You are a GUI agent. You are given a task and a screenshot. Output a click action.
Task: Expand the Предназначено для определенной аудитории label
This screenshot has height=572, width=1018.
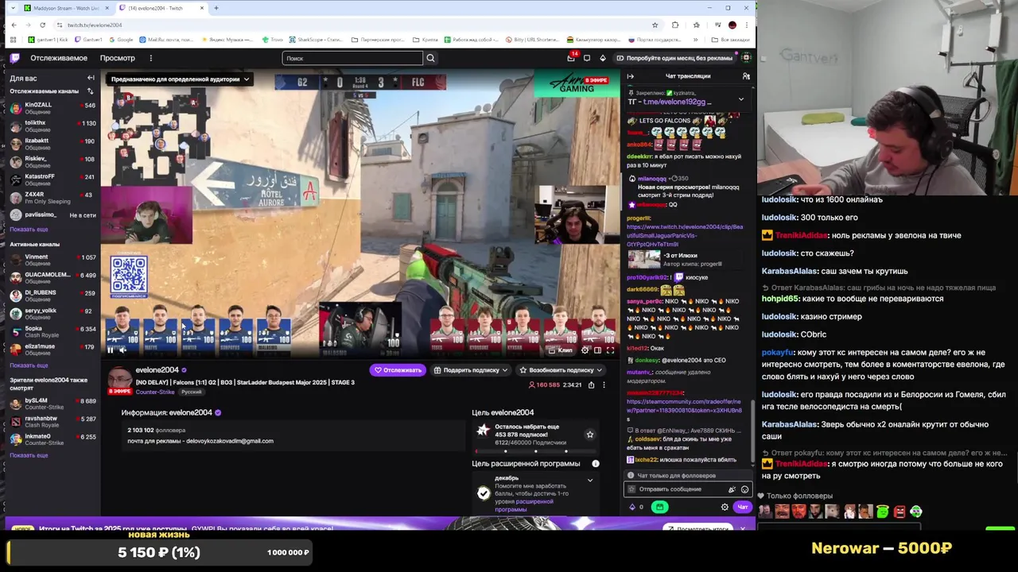point(180,79)
